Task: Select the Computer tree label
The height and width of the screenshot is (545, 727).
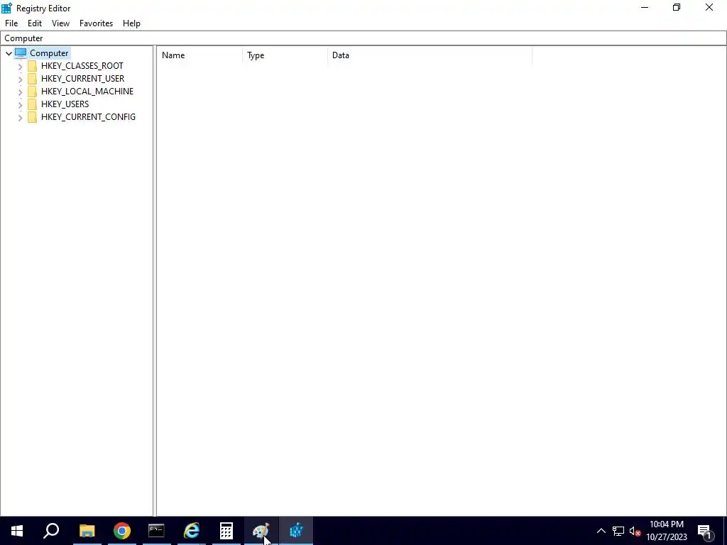Action: 49,53
